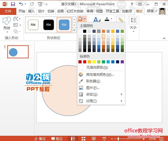Click the text fill underlined A icon
The width and height of the screenshot is (168, 141).
click(x=107, y=19)
